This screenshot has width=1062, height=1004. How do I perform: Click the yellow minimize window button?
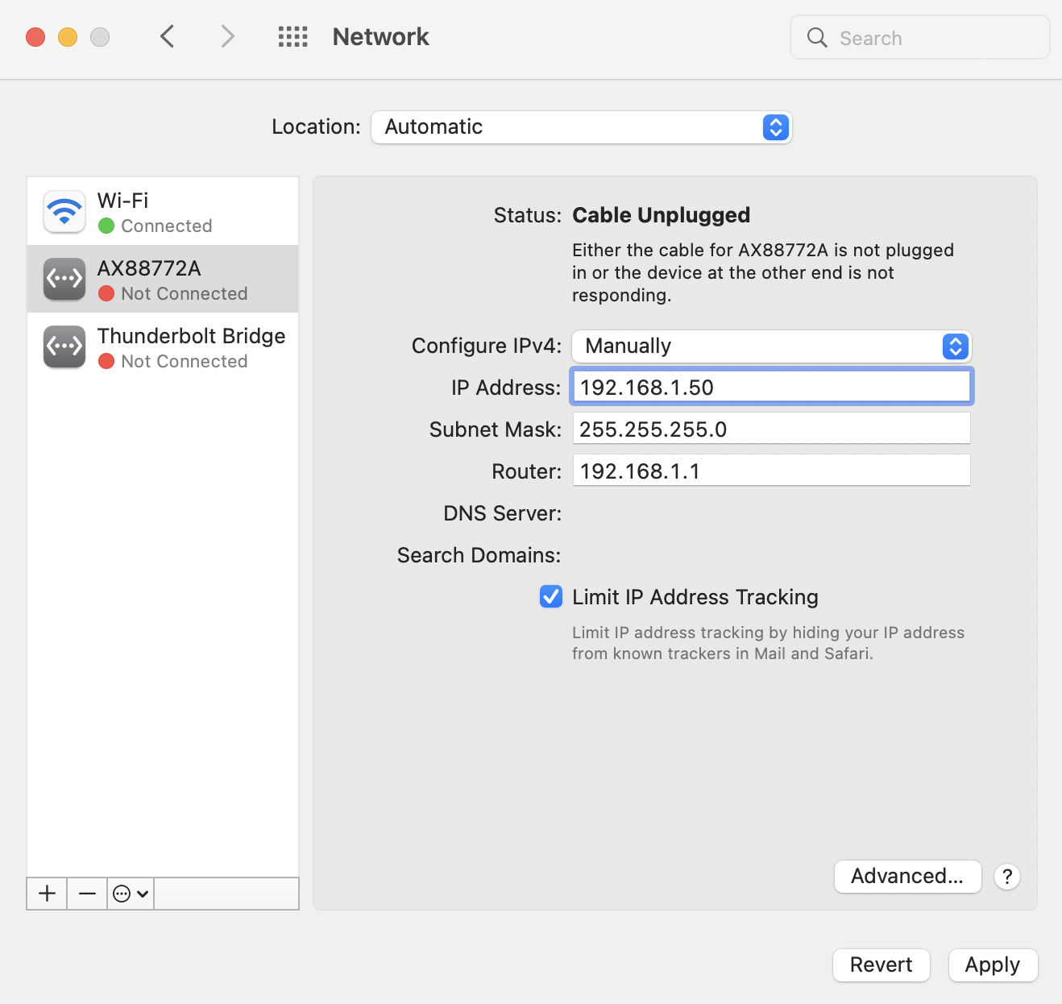tap(68, 37)
